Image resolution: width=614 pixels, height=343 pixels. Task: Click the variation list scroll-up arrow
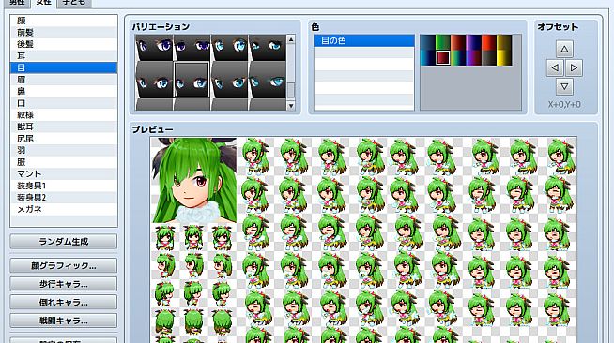pyautogui.click(x=291, y=39)
